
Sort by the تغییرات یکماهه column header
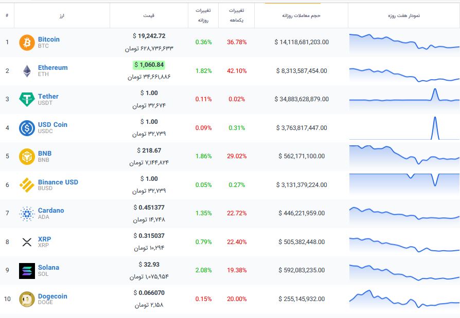coord(237,15)
